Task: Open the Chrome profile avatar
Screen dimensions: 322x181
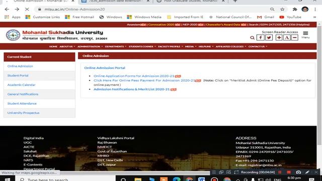Action: [x=305, y=9]
